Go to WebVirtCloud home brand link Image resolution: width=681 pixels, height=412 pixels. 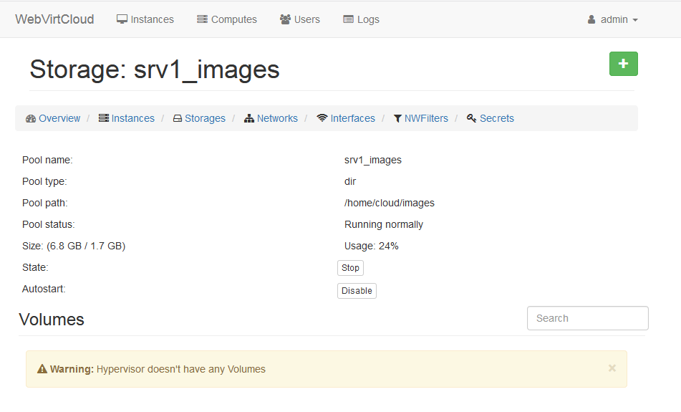pos(54,19)
